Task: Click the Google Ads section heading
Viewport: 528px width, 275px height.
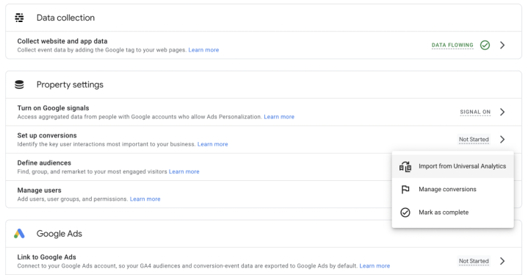Action: pyautogui.click(x=59, y=234)
